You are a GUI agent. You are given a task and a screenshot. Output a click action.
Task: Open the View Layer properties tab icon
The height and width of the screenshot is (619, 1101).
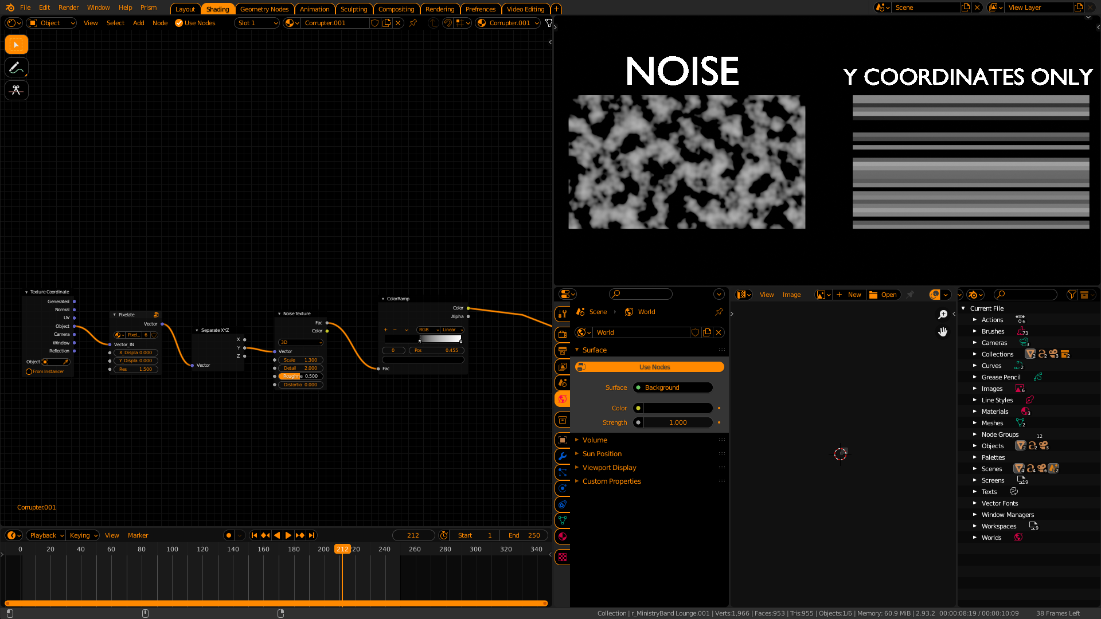point(563,367)
